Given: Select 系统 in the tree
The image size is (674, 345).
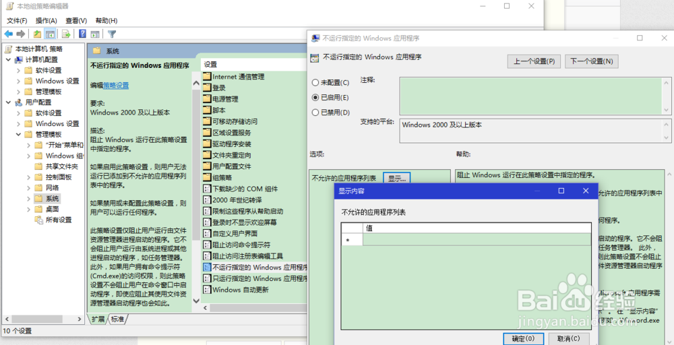Looking at the screenshot, I should pyautogui.click(x=53, y=199).
